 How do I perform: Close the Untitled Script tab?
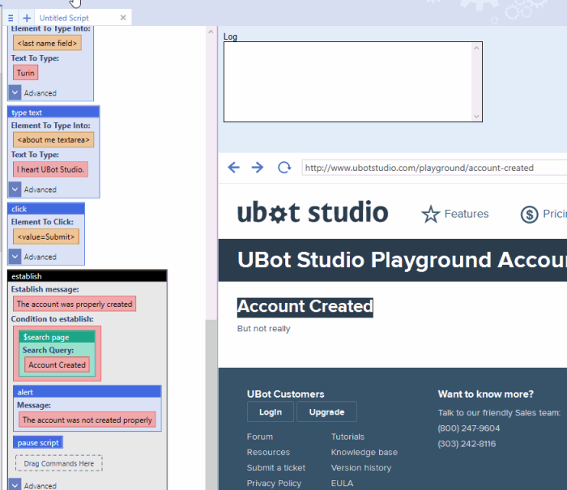click(123, 17)
